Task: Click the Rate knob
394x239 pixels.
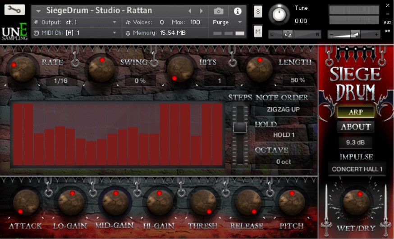Action: tap(22, 69)
